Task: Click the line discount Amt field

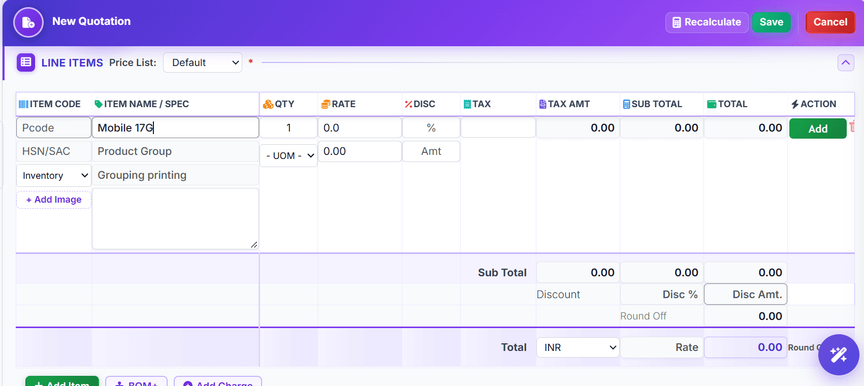Action: point(431,151)
